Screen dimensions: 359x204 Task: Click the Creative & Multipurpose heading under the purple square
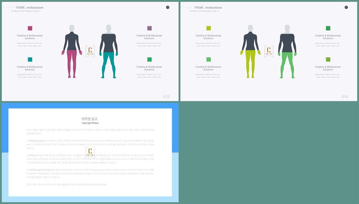(x=149, y=37)
